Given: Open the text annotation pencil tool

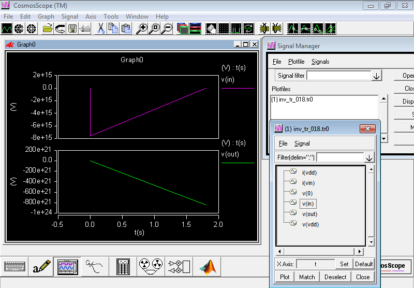Looking at the screenshot, I should click(x=41, y=266).
